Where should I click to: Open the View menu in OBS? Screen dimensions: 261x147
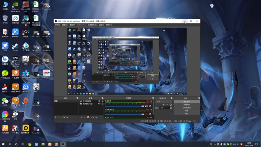coord(72,25)
